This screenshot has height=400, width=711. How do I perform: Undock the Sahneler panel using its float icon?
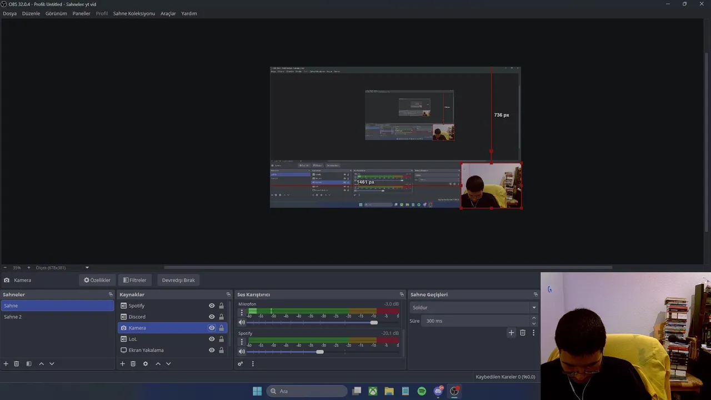coord(111,294)
